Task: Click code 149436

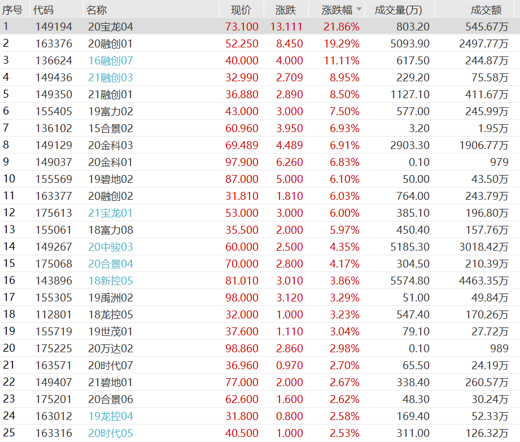Action: (54, 77)
